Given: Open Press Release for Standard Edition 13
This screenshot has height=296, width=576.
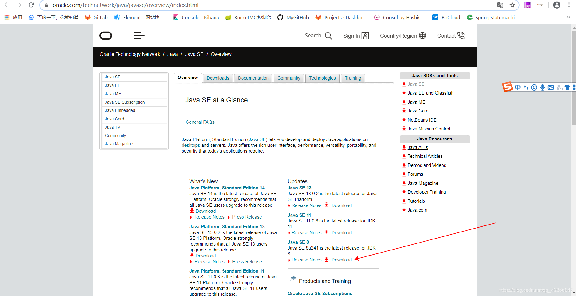Looking at the screenshot, I should click(247, 262).
